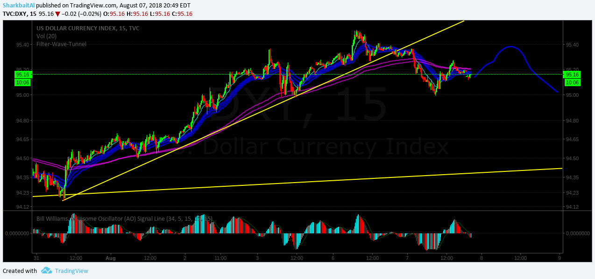Click 94.12 on the left price axis

click(23, 206)
